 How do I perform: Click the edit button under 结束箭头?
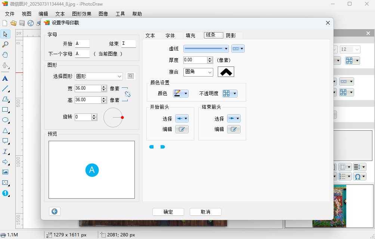pos(234,129)
